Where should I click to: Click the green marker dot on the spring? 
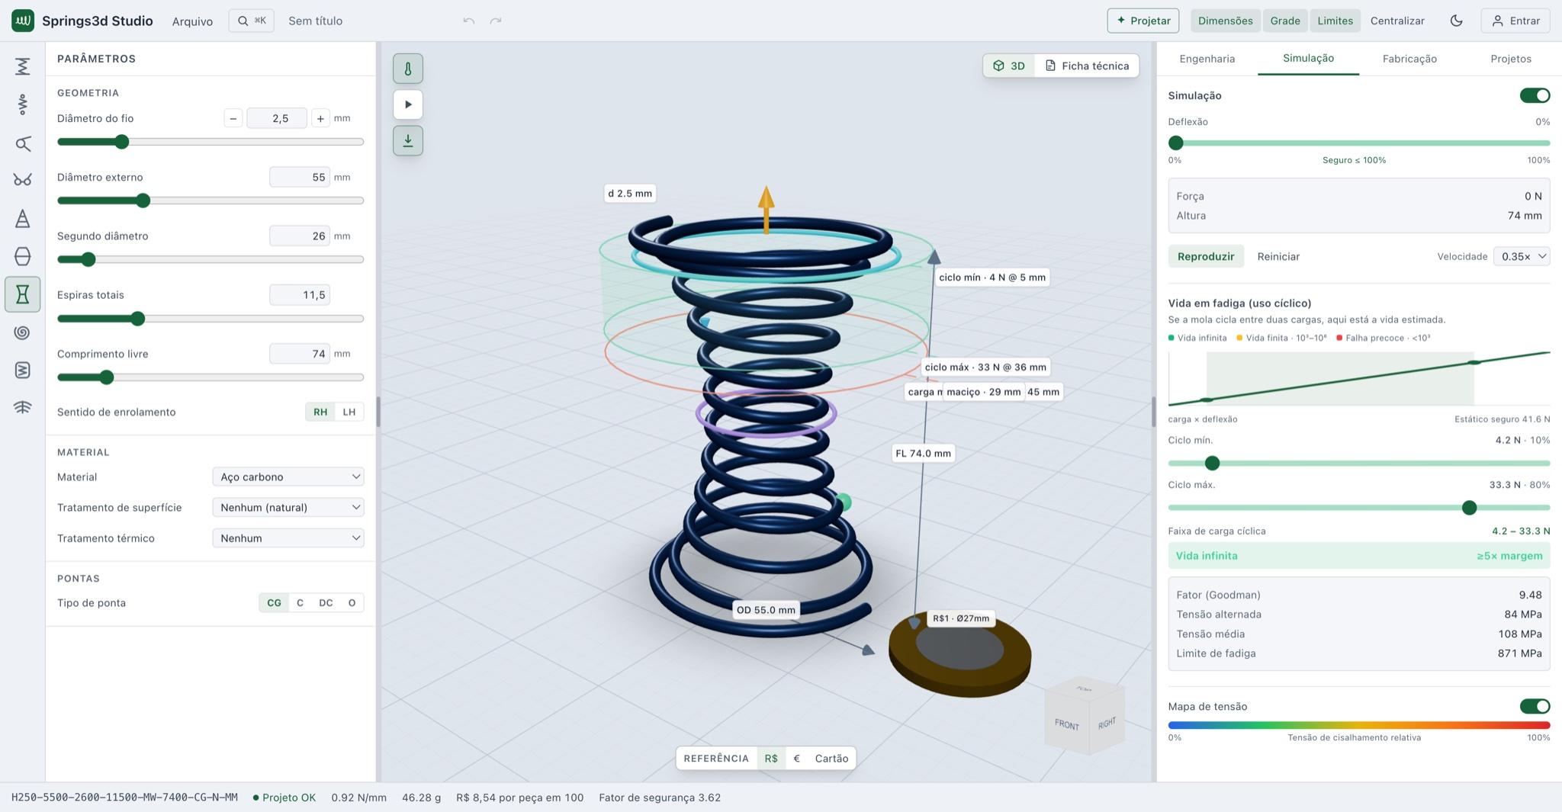point(843,502)
